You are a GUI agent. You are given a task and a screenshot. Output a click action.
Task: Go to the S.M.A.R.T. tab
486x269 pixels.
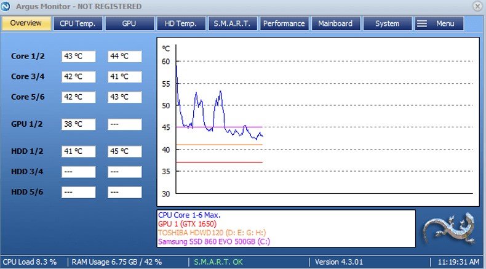(x=232, y=23)
